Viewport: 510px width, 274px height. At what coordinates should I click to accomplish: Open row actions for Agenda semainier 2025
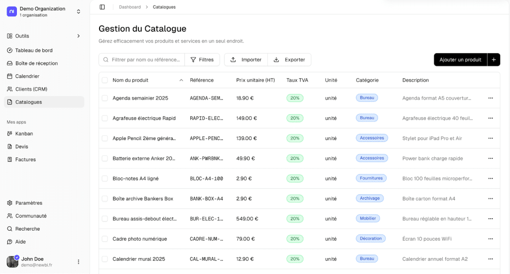[490, 98]
